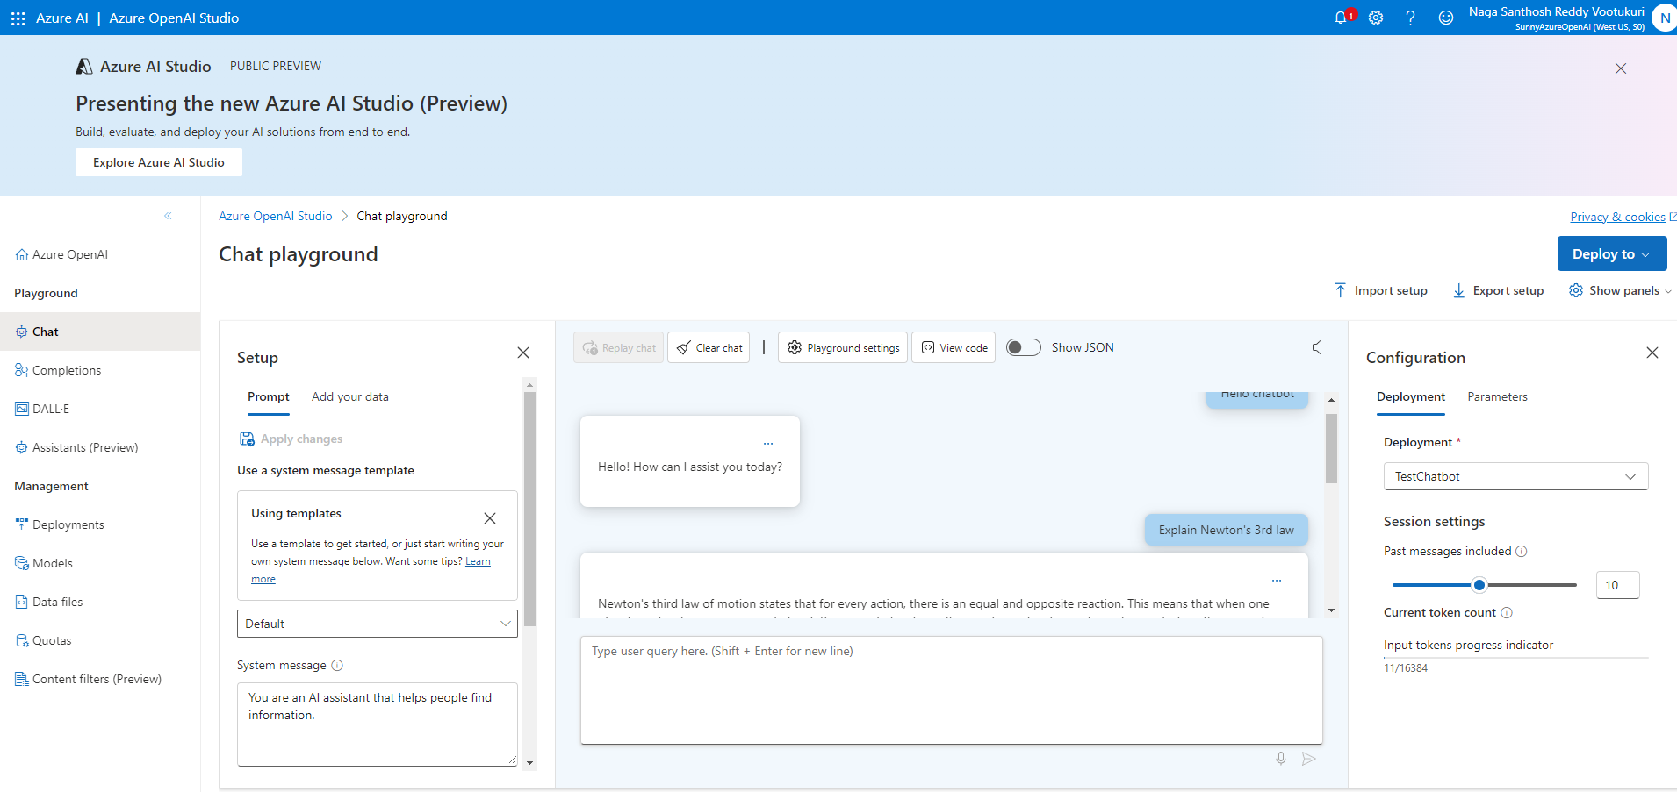Select Completions in the Playground sidebar
Screen dimensions: 1677x792
(66, 369)
